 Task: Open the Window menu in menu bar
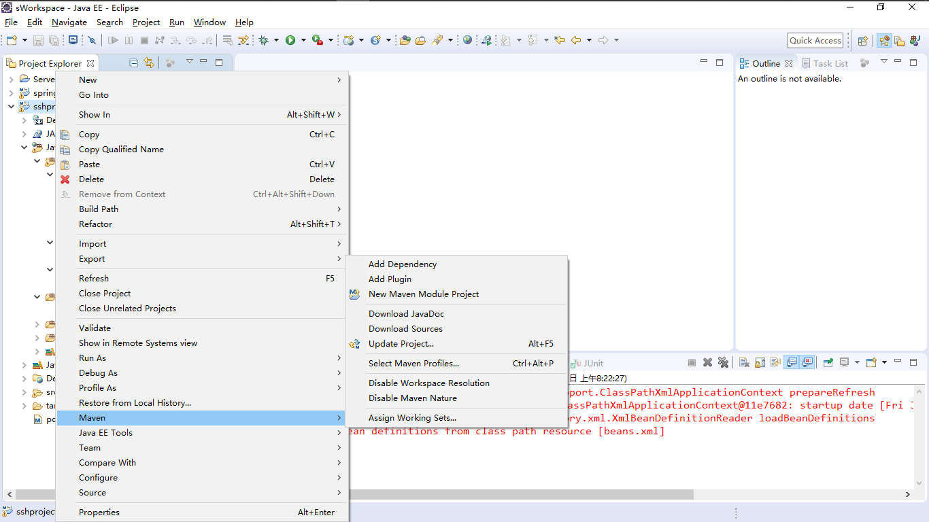(x=209, y=22)
